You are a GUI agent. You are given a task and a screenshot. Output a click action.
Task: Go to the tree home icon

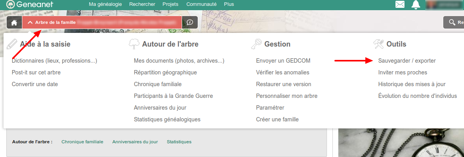coord(14,22)
